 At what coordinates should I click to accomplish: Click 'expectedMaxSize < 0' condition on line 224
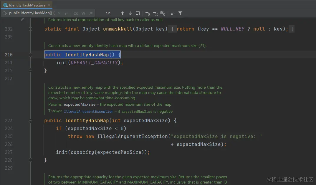pos(95,128)
